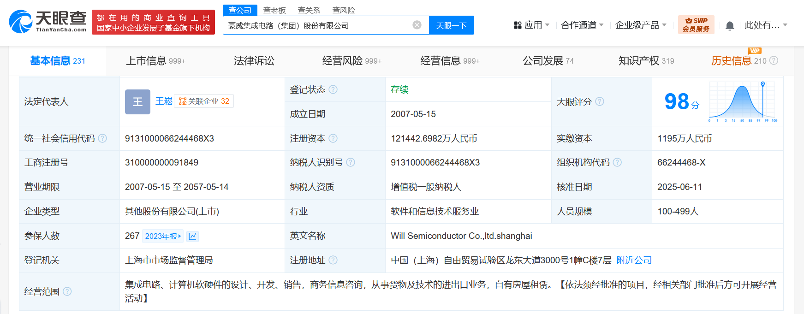Click help icon next to 经营范围

pos(67,291)
